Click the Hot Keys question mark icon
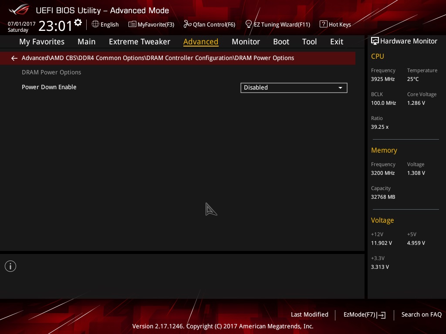This screenshot has height=334, width=446. (324, 24)
